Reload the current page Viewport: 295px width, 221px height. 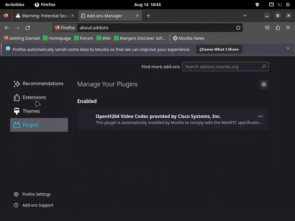(28, 28)
